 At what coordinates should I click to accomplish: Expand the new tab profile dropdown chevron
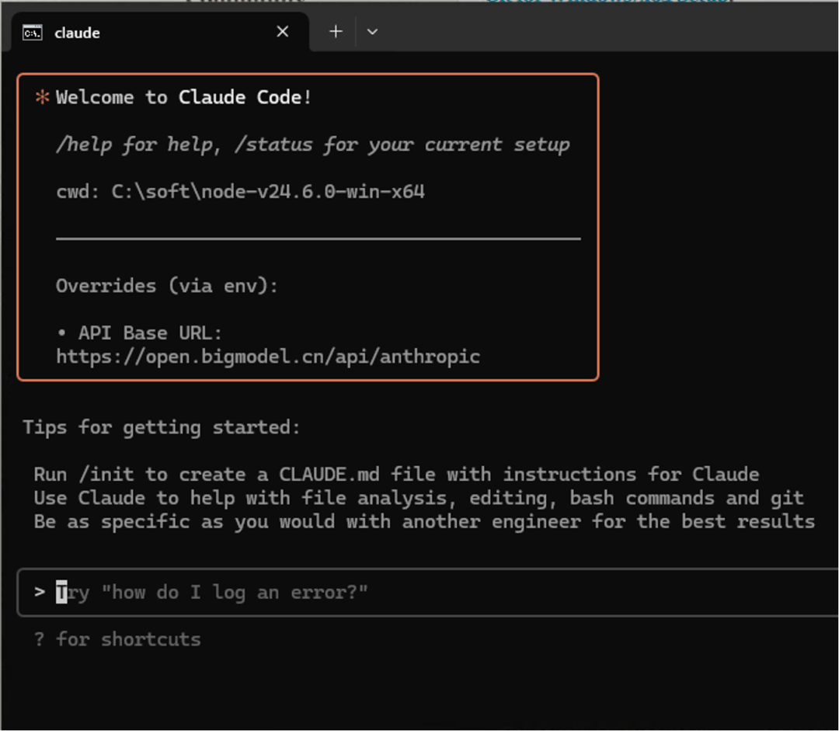pos(372,32)
